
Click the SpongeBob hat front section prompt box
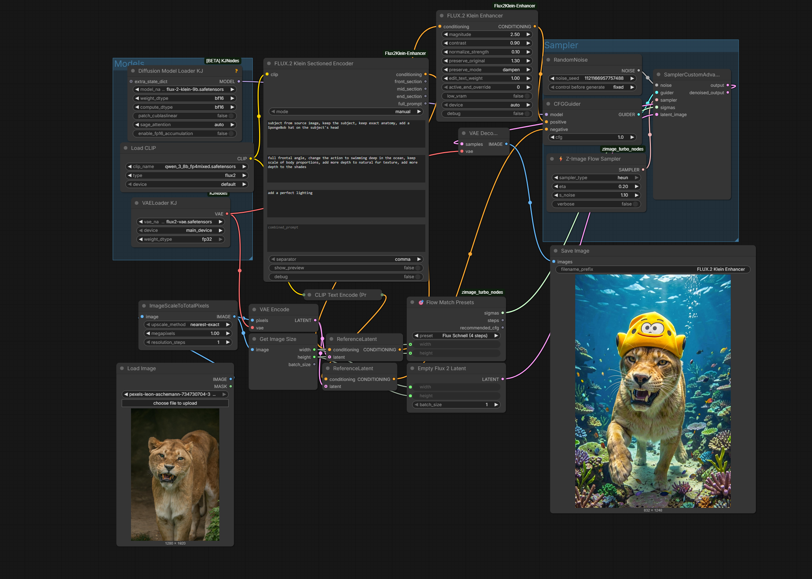pyautogui.click(x=346, y=134)
